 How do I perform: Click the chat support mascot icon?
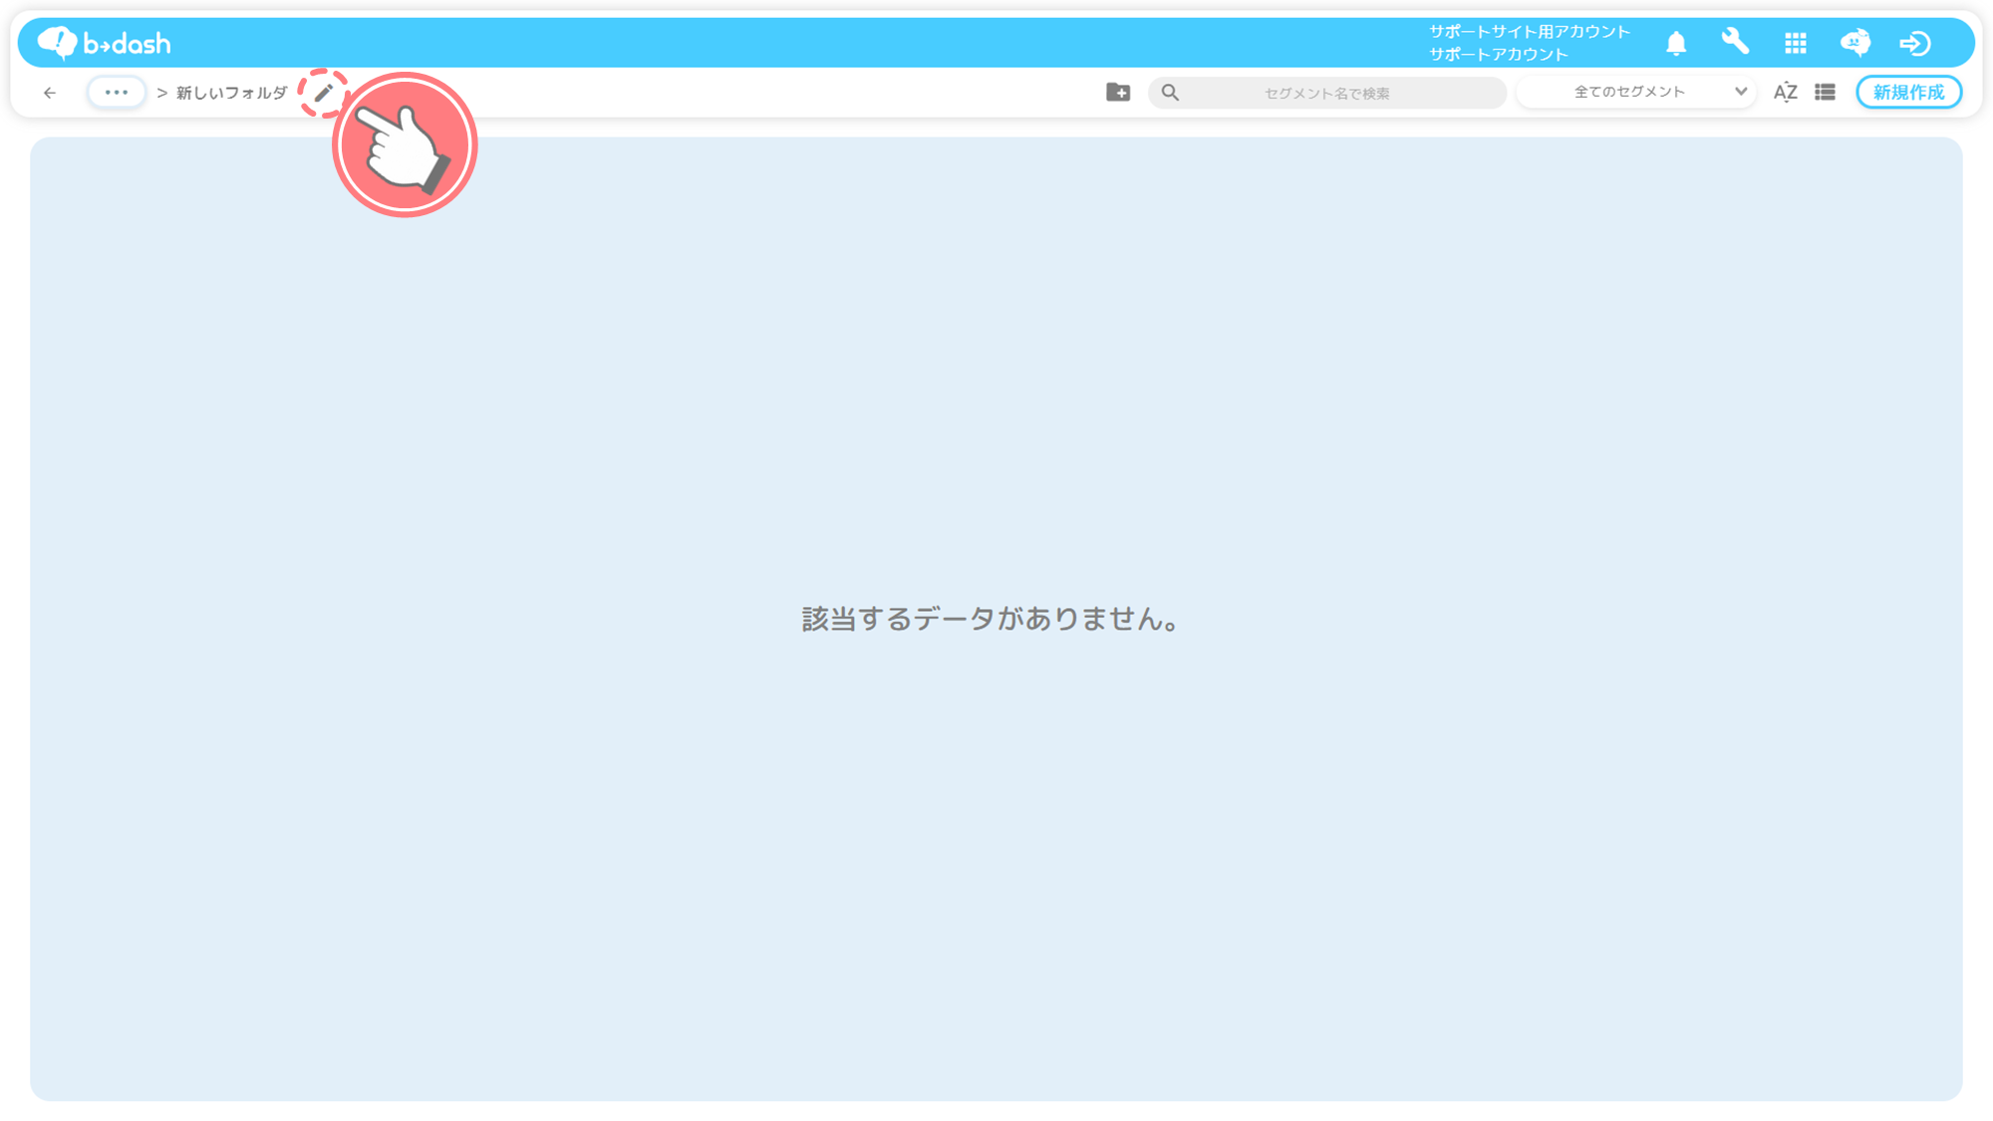[x=1854, y=43]
